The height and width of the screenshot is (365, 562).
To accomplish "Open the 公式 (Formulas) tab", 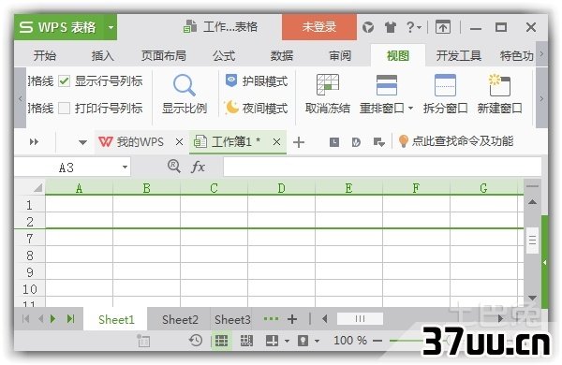I will (224, 55).
